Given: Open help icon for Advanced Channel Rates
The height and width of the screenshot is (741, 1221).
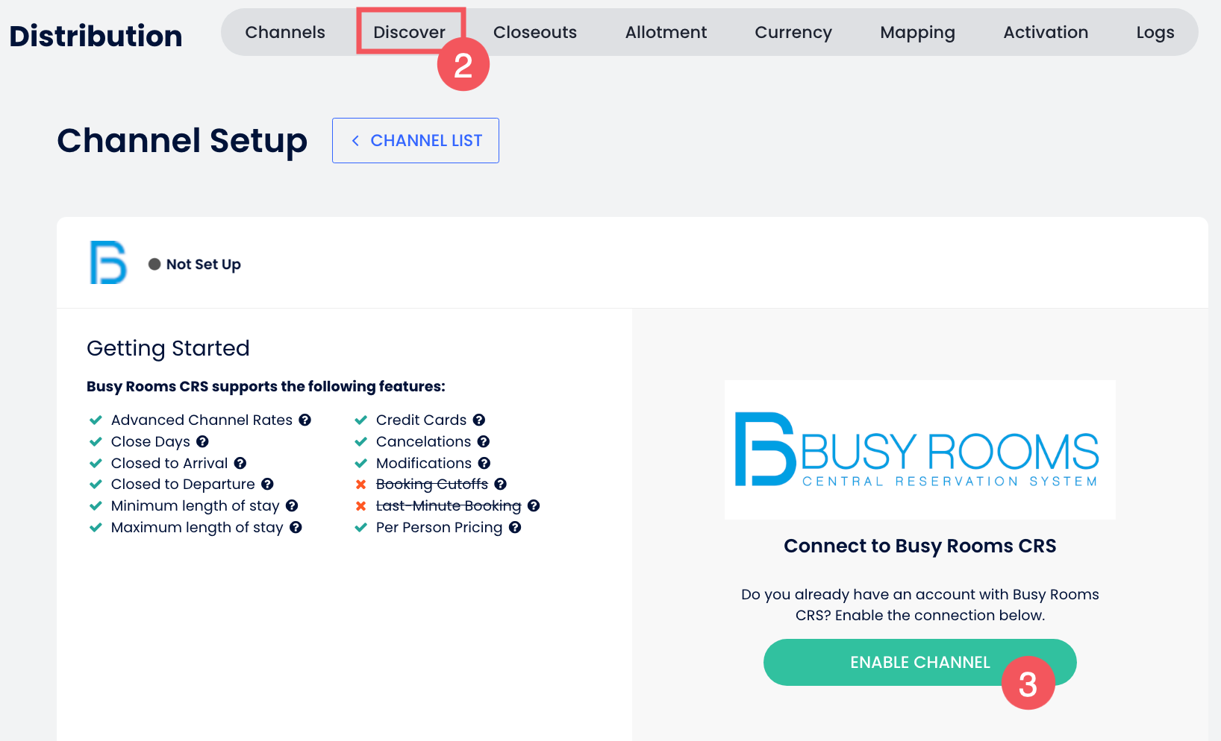Looking at the screenshot, I should [x=305, y=420].
